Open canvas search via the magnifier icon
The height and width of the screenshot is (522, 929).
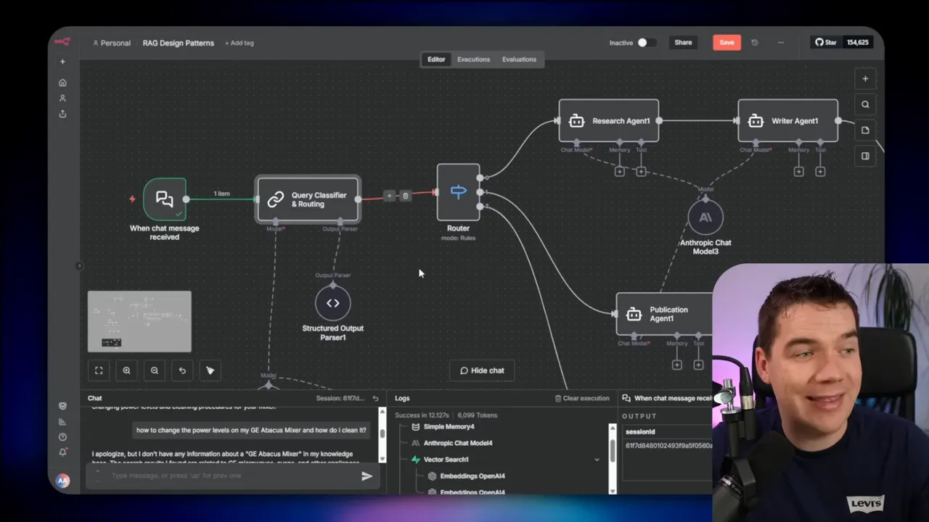point(865,104)
